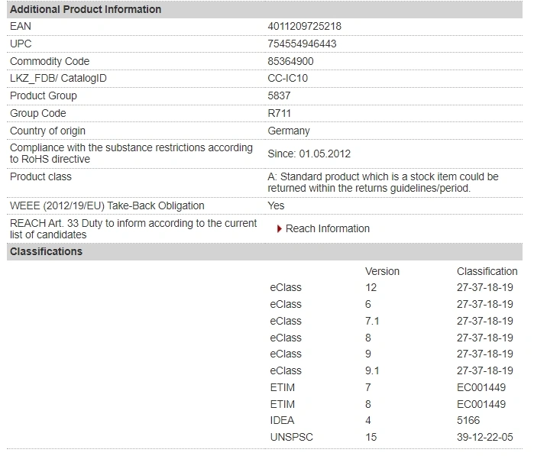
Task: Click ETIM version 7 code EC001449
Action: pyautogui.click(x=481, y=387)
